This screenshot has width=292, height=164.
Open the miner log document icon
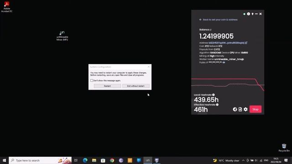[240, 109]
